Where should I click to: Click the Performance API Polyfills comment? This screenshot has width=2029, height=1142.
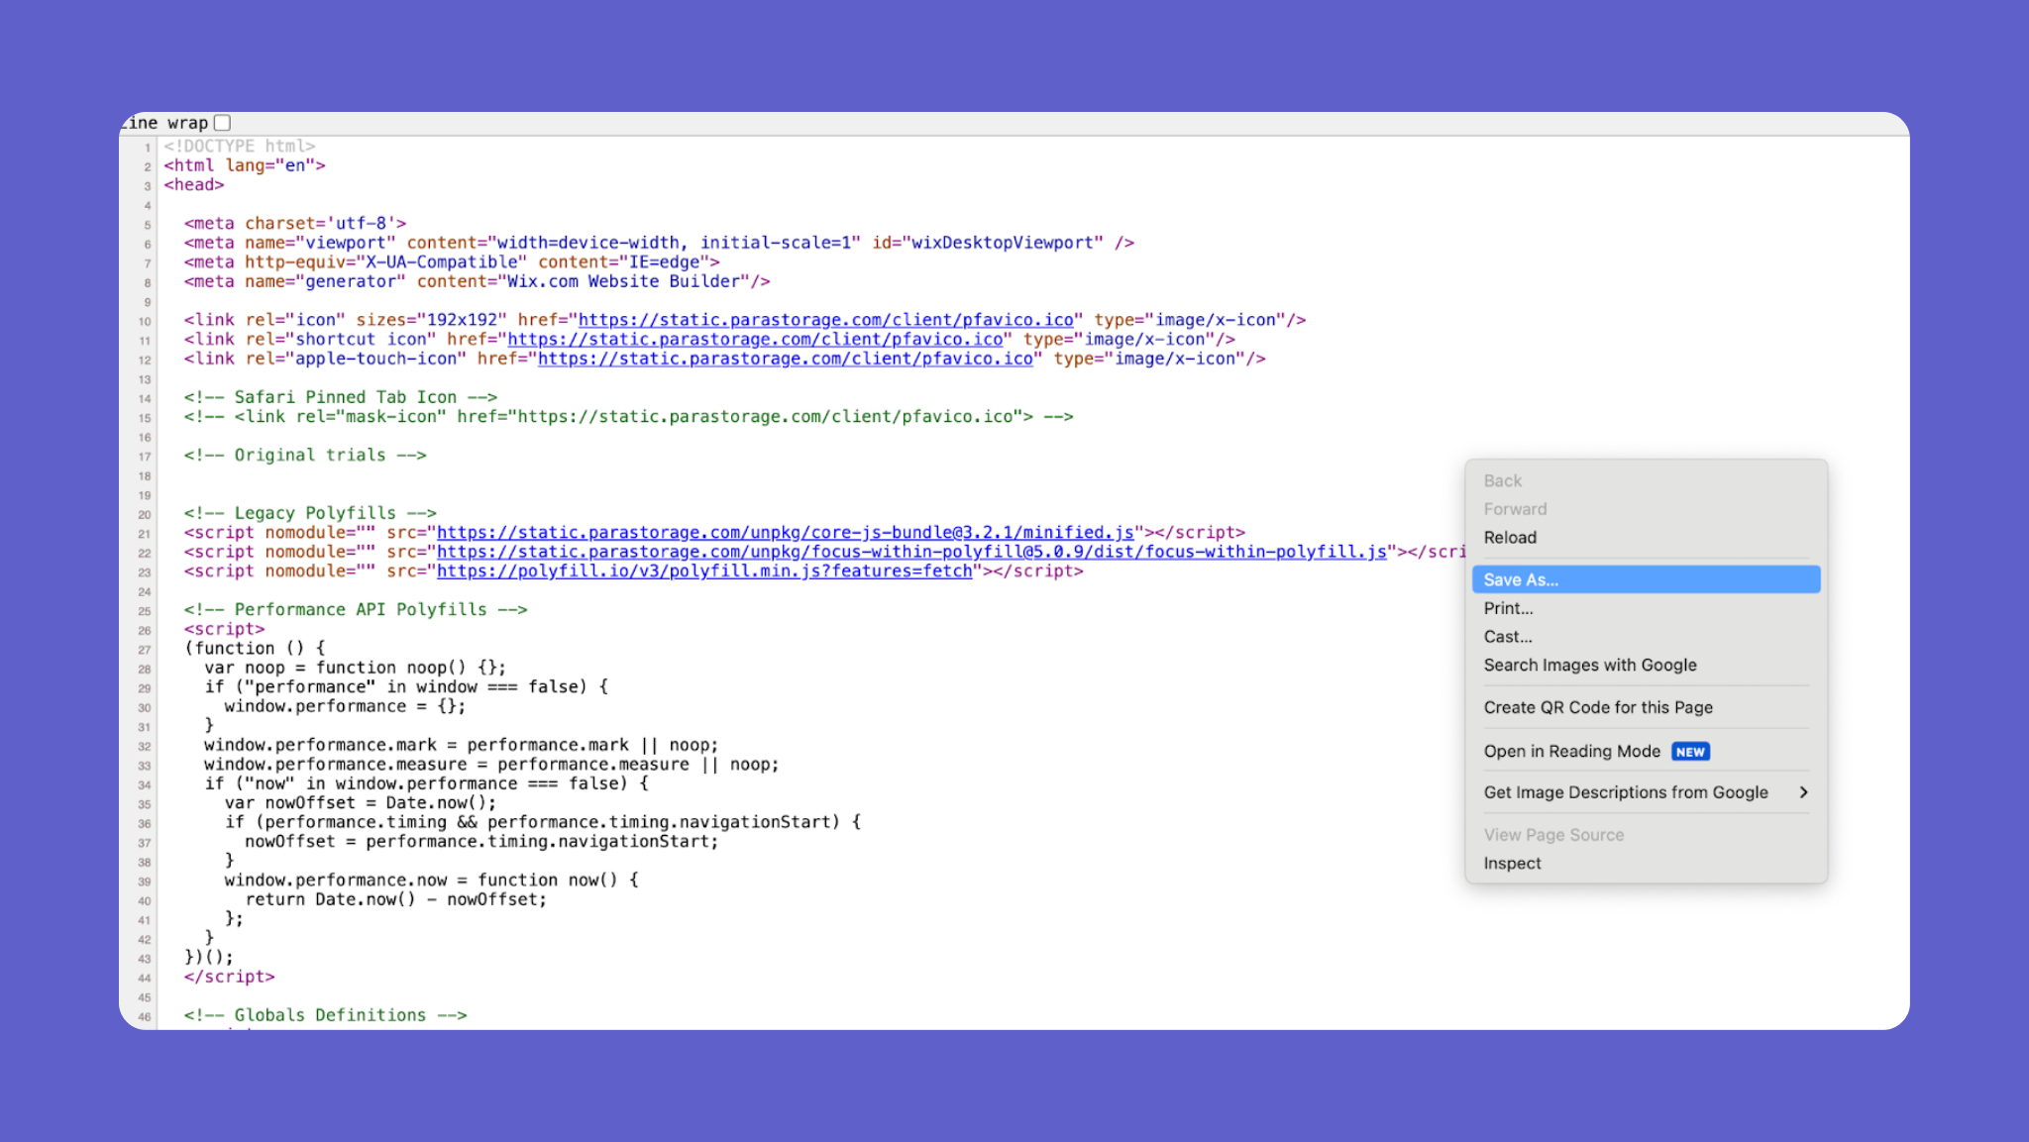click(356, 610)
